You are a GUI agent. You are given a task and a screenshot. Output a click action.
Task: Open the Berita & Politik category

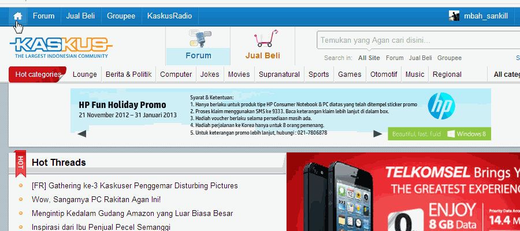[x=129, y=74]
